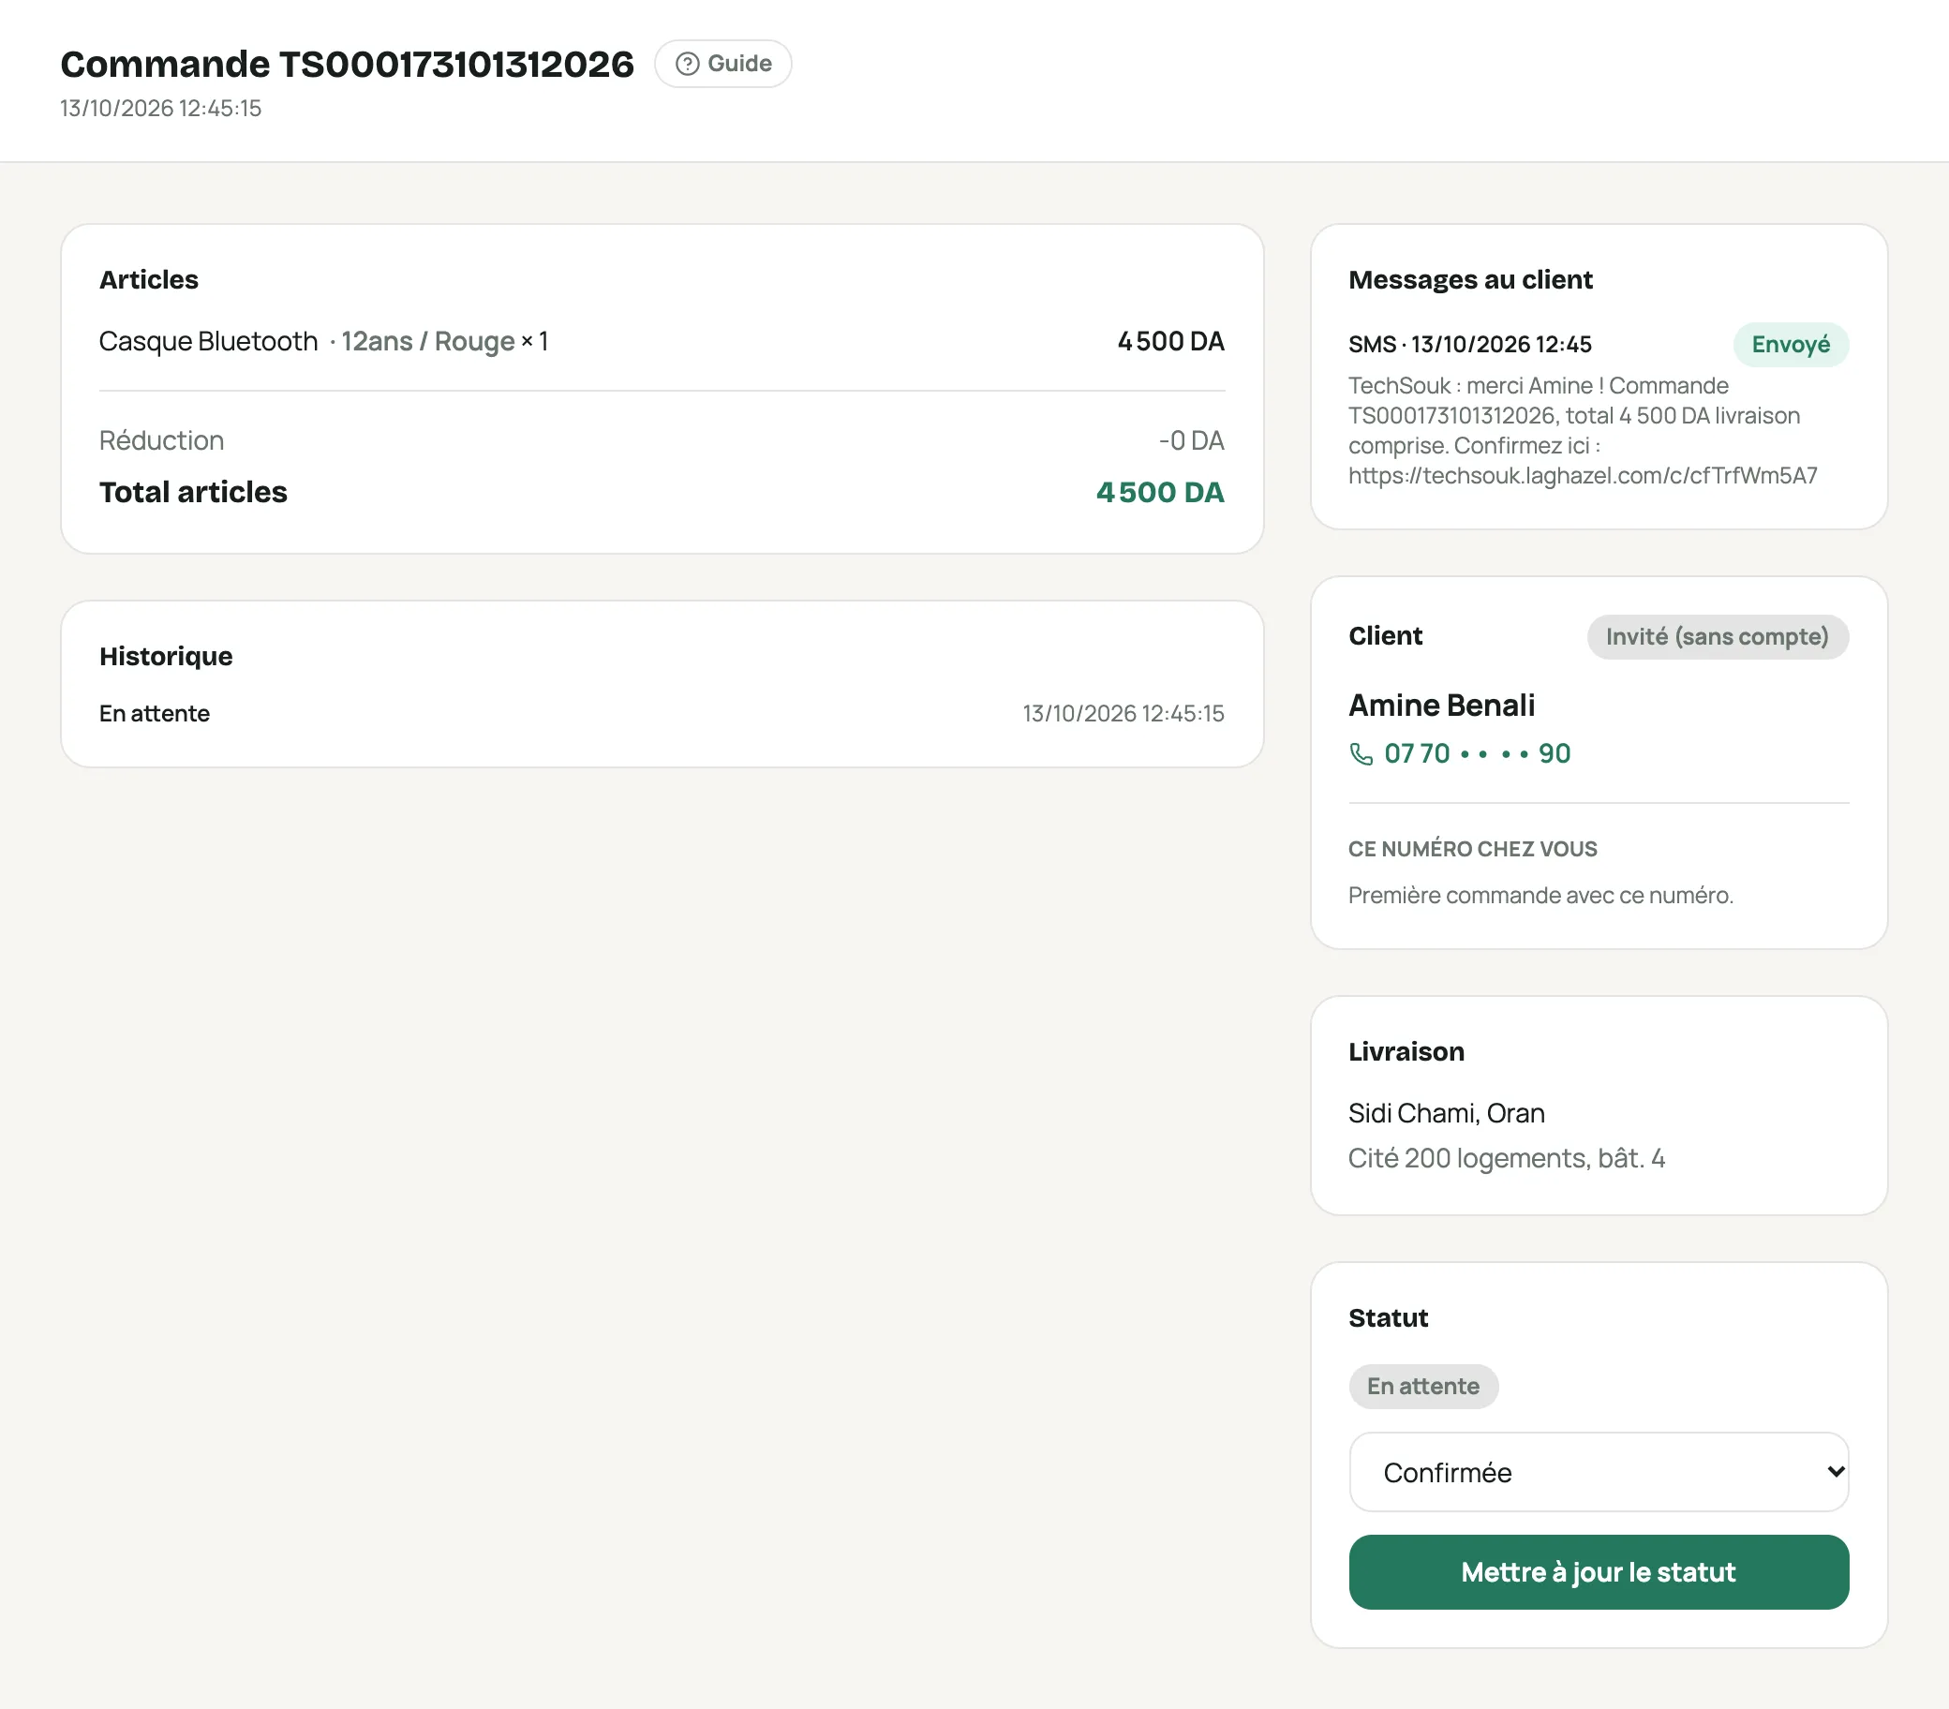
Task: Click the SMS message body text
Action: tap(1583, 430)
